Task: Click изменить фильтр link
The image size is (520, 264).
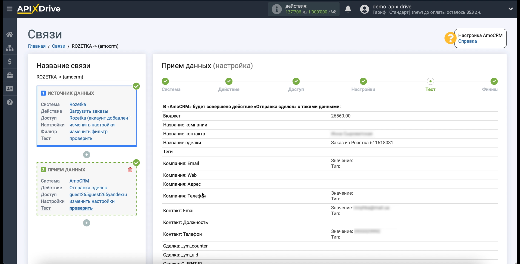Action: pos(89,132)
